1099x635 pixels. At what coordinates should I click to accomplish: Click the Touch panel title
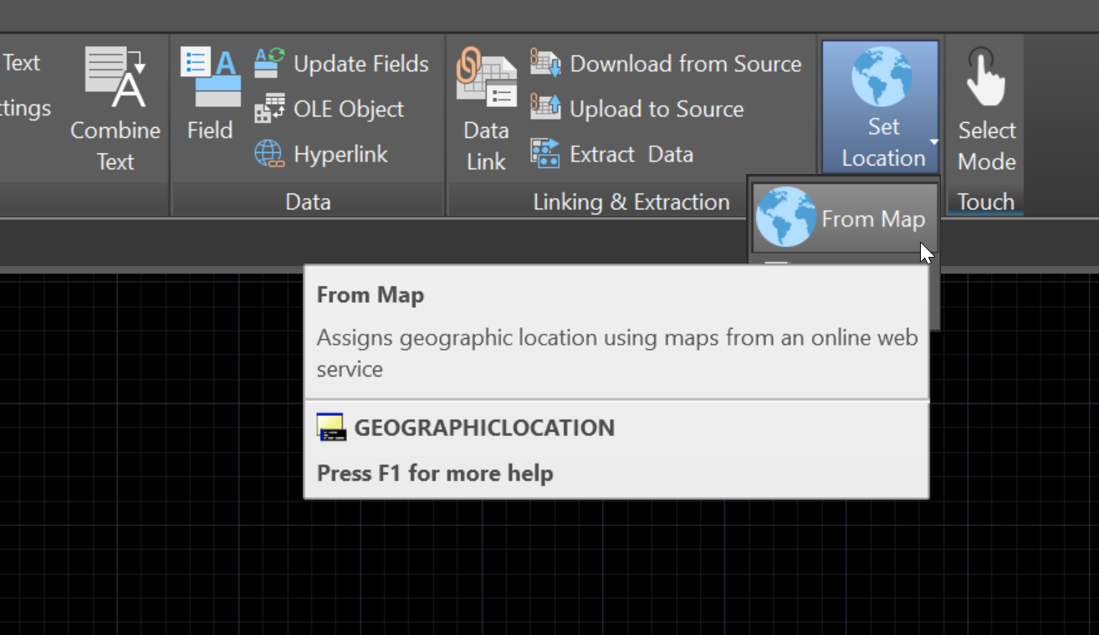pyautogui.click(x=985, y=202)
